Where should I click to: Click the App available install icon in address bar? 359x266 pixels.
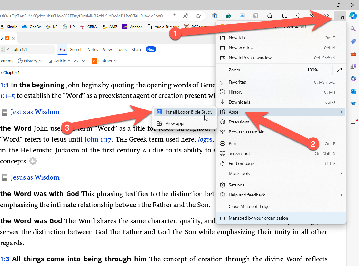173,16
